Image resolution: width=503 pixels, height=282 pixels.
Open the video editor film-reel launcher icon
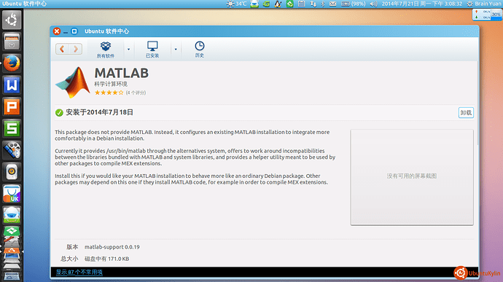click(x=12, y=150)
